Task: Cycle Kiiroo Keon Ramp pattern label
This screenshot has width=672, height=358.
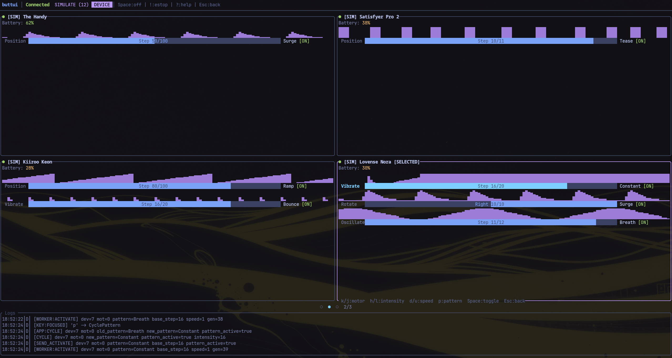Action: click(x=288, y=186)
